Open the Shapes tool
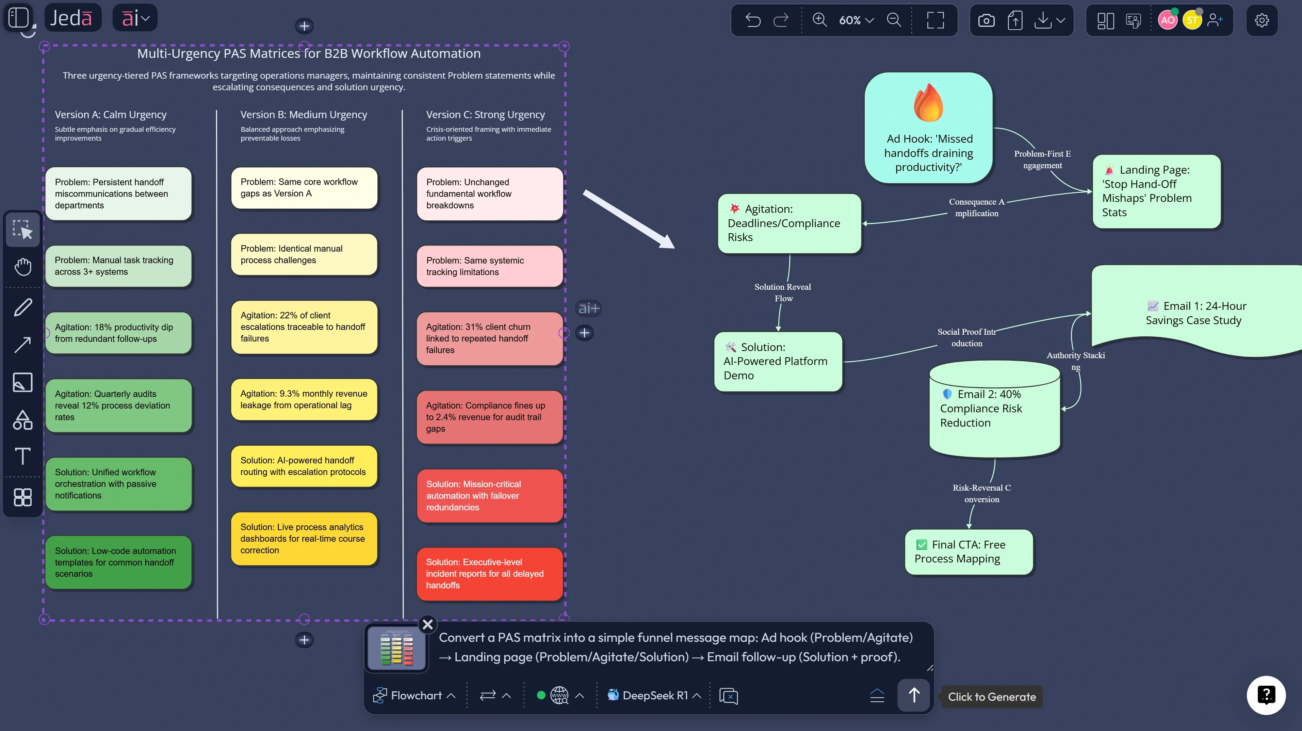This screenshot has width=1302, height=731. point(22,420)
